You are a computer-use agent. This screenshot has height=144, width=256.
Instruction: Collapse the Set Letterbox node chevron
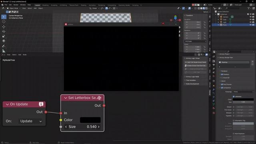[66, 98]
